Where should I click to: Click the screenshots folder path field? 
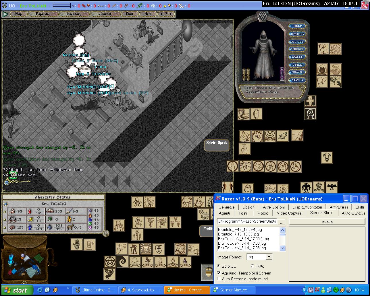247,221
